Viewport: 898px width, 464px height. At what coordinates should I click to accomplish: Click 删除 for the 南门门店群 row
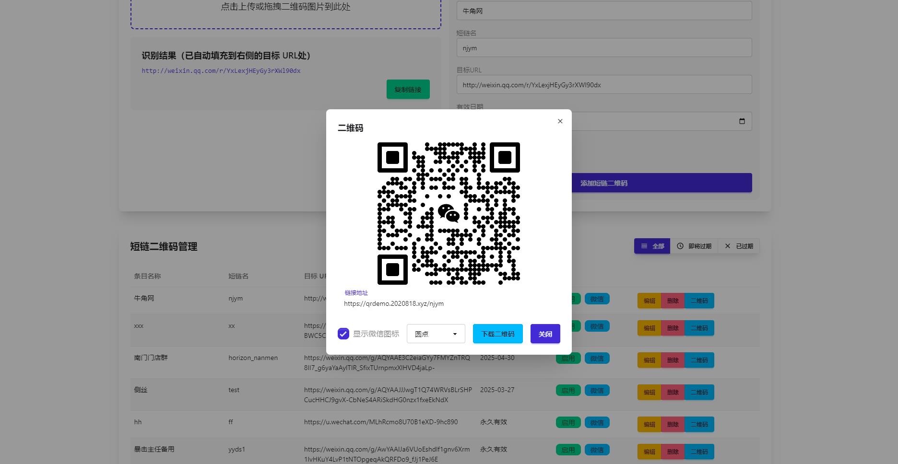coord(673,360)
